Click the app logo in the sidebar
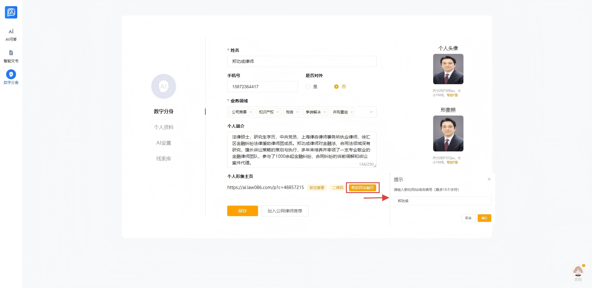The height and width of the screenshot is (288, 592). [11, 12]
